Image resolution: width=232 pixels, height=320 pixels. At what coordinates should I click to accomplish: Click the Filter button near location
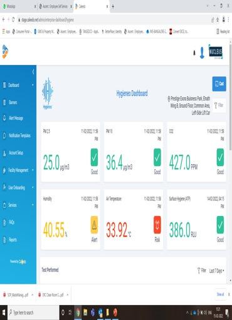coord(219,105)
